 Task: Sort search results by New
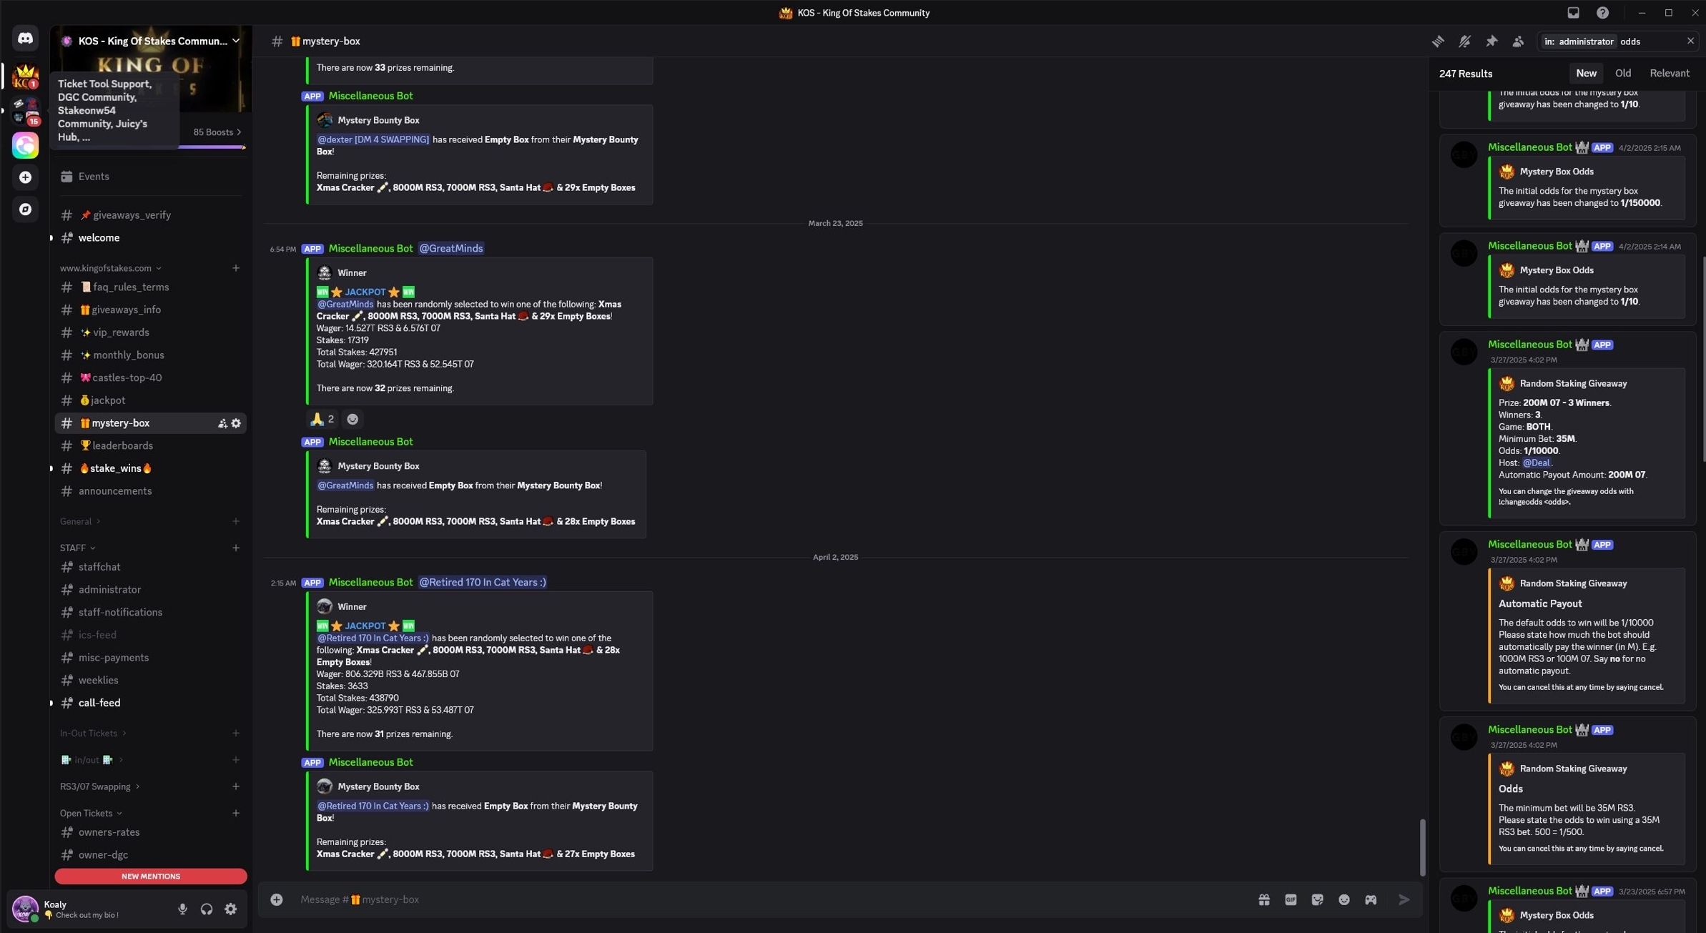click(1586, 73)
